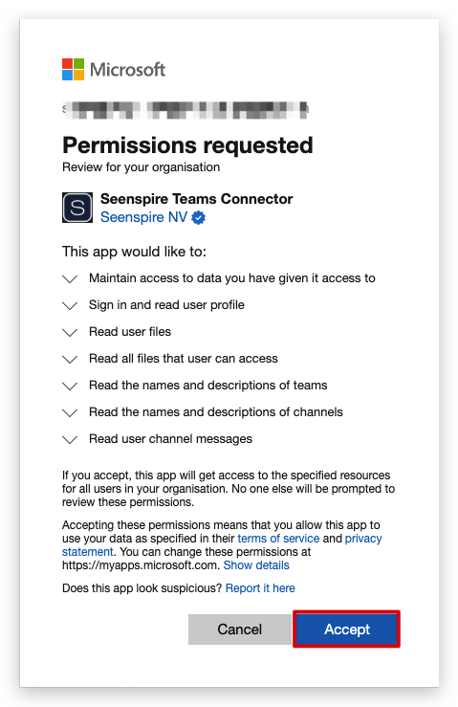Image resolution: width=458 pixels, height=707 pixels.
Task: Open the Seenspire NV publisher link
Action: pos(143,217)
